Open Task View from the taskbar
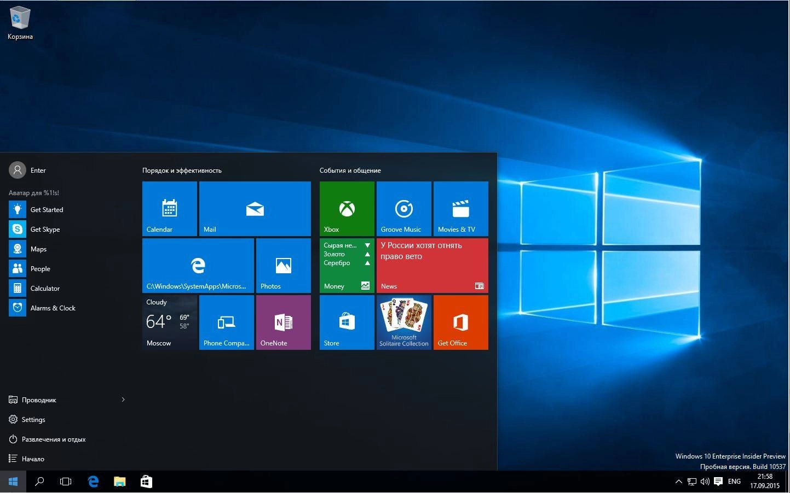This screenshot has width=790, height=493. [66, 482]
